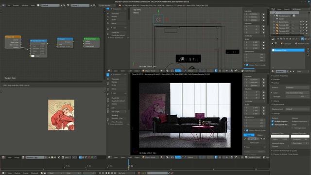The image size is (311, 175).
Task: Open the XYZ Euler rotation mode dropdown, upper panel
Action: [255, 36]
